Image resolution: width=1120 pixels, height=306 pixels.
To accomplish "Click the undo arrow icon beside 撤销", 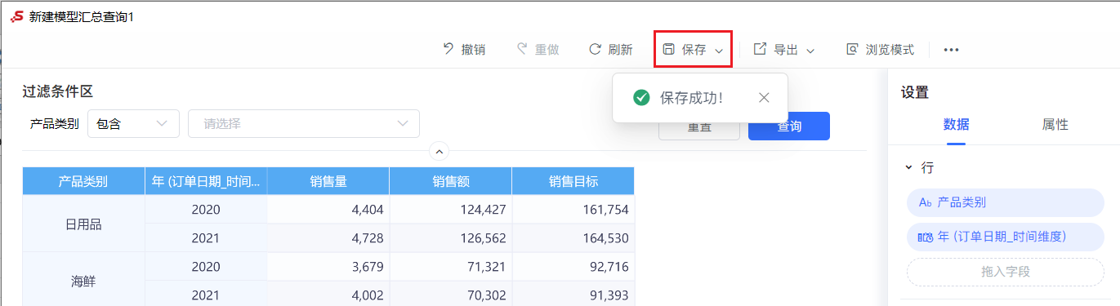I will [x=448, y=49].
